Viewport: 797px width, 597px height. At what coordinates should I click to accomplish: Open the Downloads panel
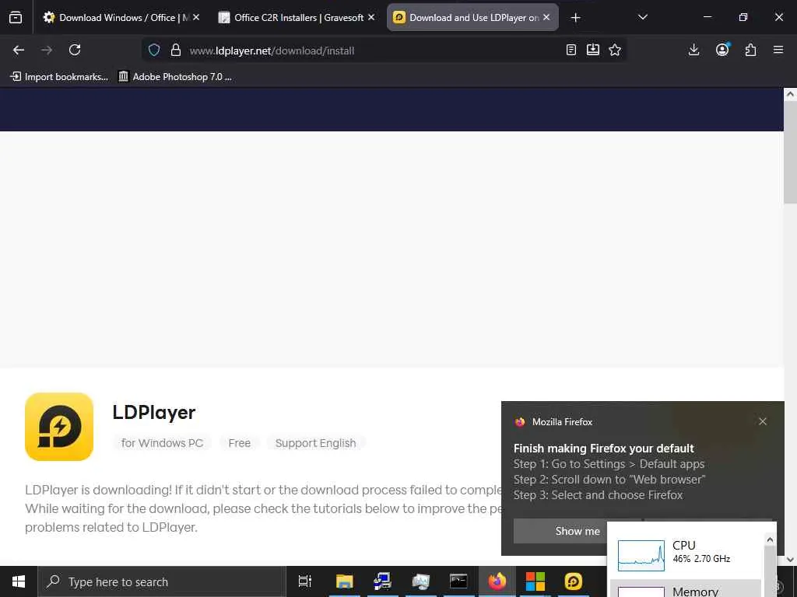[x=693, y=50]
